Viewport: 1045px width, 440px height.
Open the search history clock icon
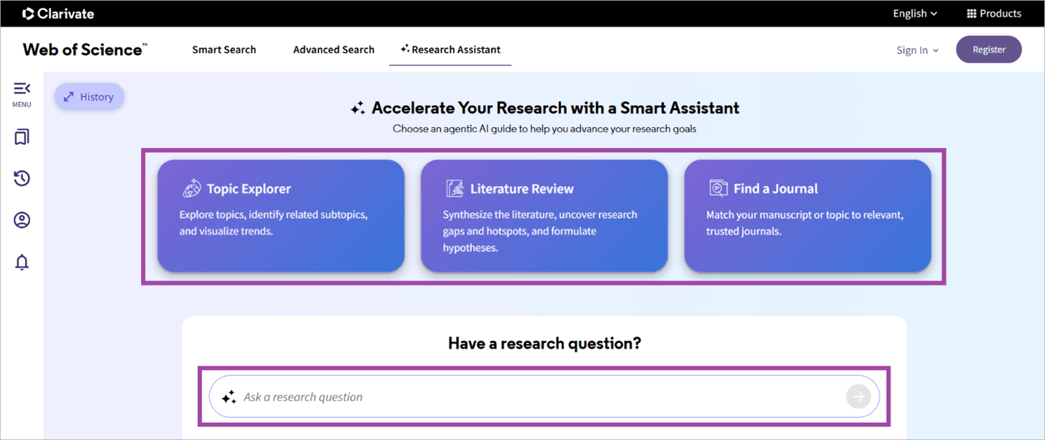[22, 178]
